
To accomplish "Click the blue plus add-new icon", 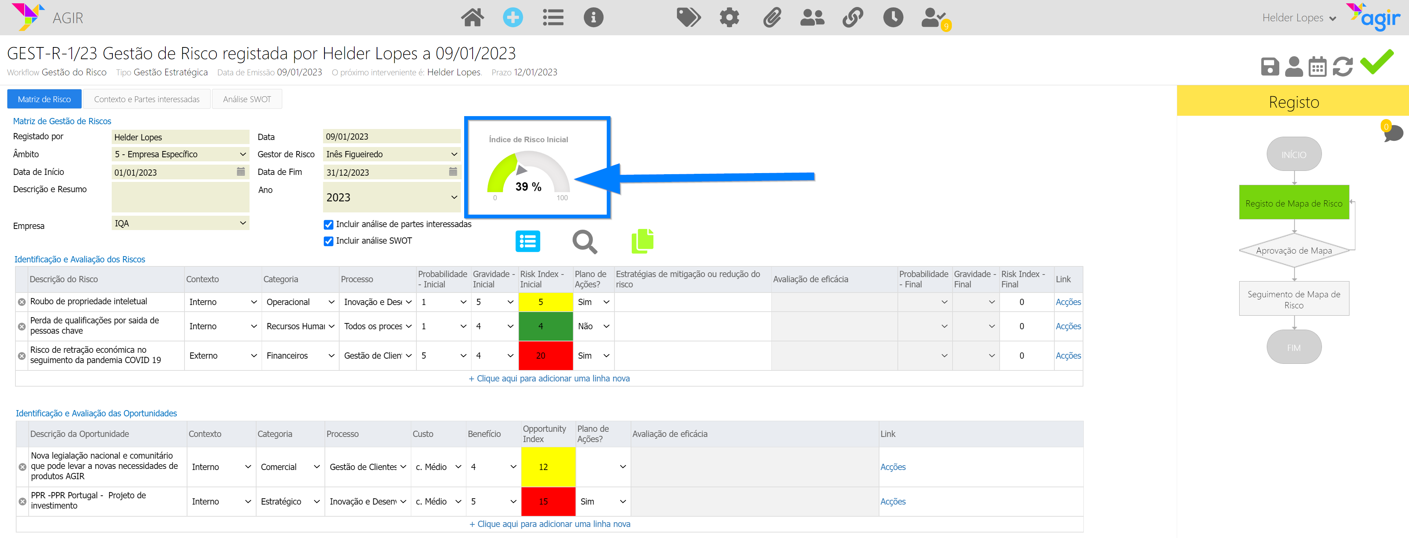I will pyautogui.click(x=513, y=18).
